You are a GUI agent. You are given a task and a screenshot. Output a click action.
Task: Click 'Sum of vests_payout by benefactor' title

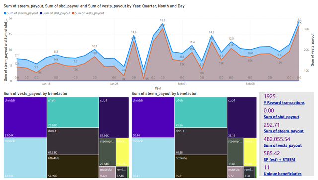36,94
